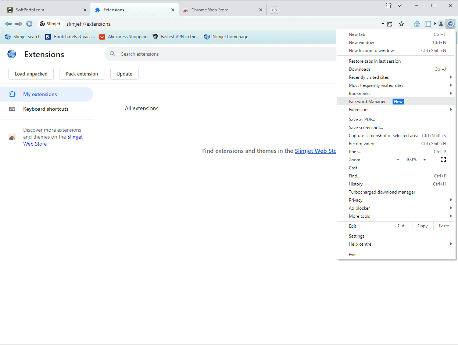Toggle the side panel icon

(x=428, y=24)
